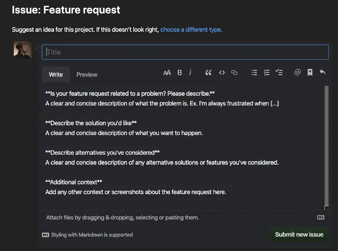Mention a user with the @ icon
This screenshot has height=251, width=338.
297,72
